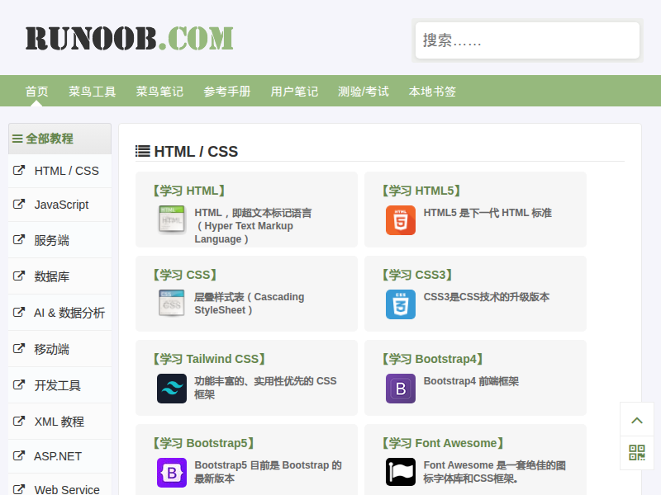Show the QR code via the green icon
This screenshot has height=495, width=661.
637,452
